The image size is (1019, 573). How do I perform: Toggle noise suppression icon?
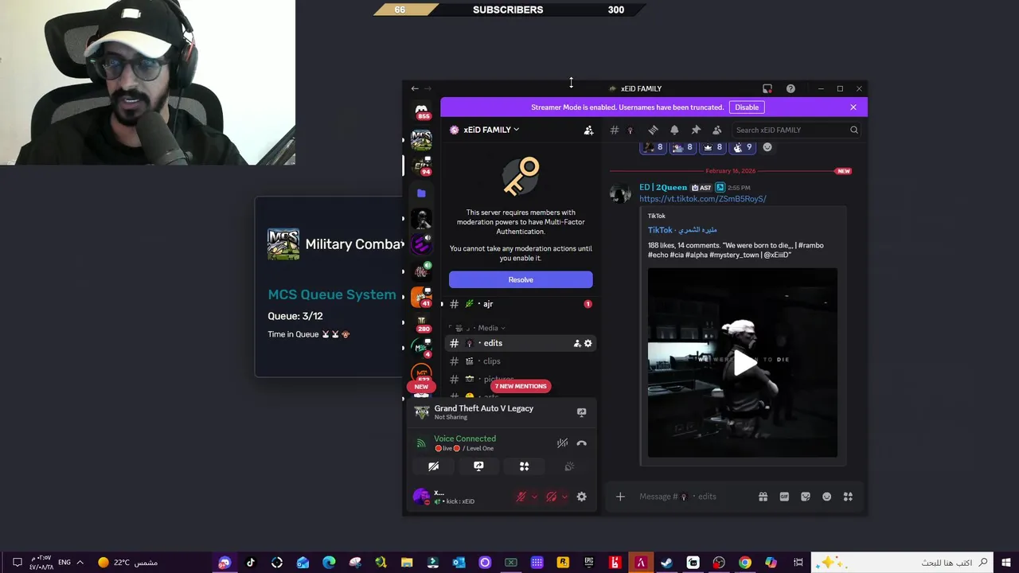pos(562,443)
